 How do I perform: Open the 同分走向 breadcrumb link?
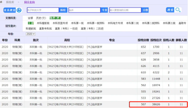tap(30, 2)
